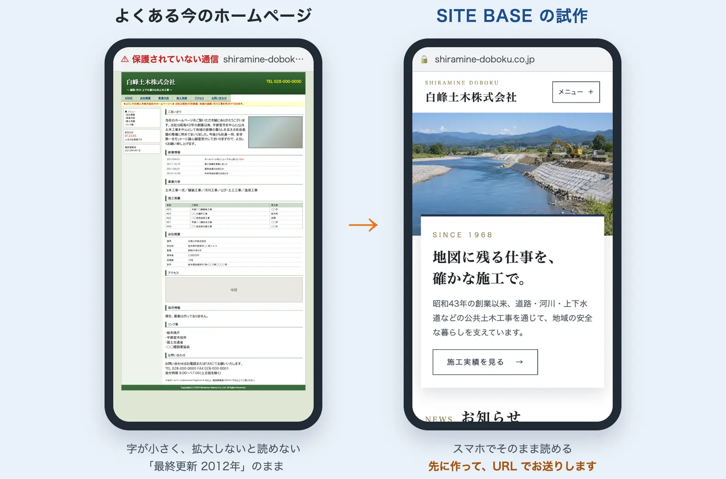Click the not-secure warning triangle icon
Image resolution: width=726 pixels, height=479 pixels.
point(125,59)
